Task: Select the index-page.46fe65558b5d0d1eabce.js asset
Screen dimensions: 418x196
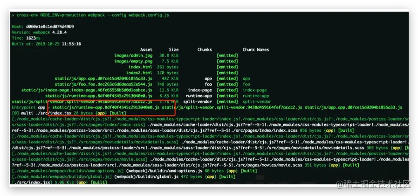Action: 87,90
